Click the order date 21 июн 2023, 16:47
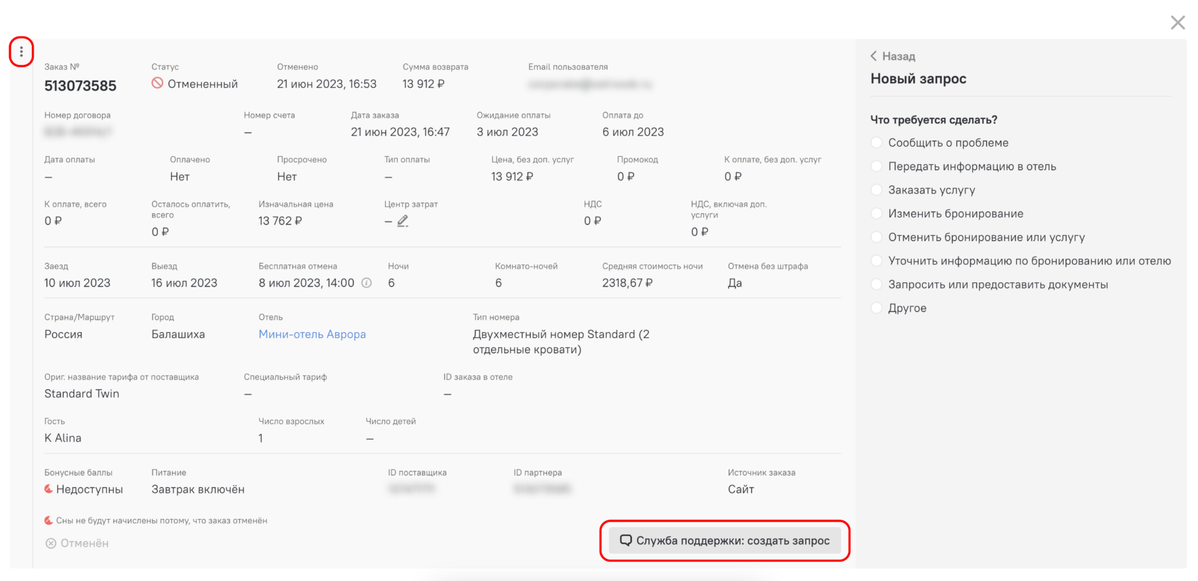 tap(400, 132)
